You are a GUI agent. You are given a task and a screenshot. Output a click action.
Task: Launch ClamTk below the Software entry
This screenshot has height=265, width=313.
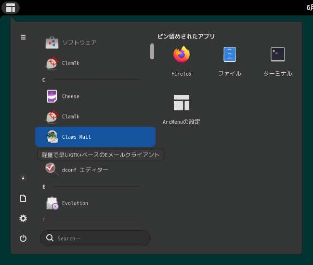[x=95, y=63]
